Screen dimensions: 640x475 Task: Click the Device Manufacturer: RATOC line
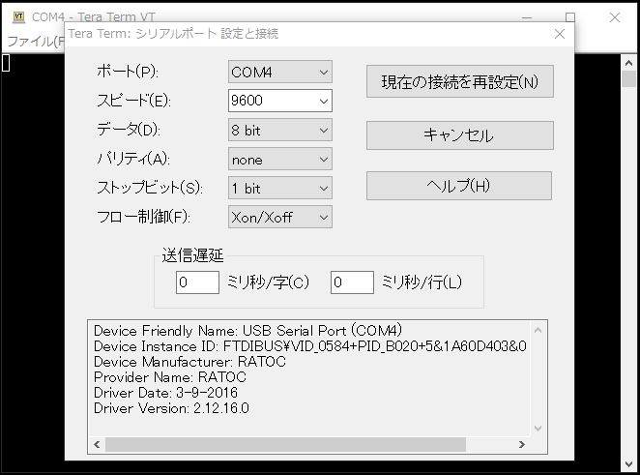189,362
